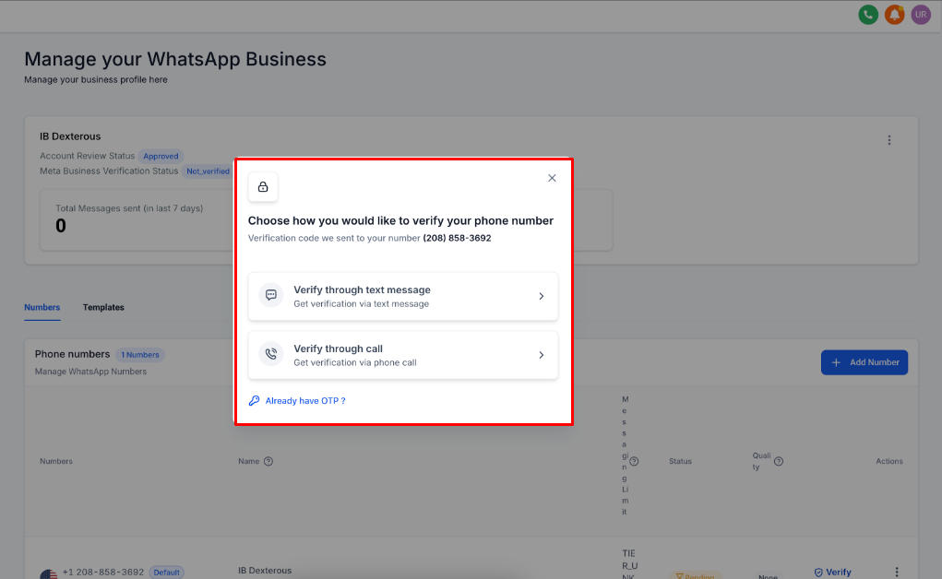This screenshot has width=942, height=579.
Task: Expand Verify through text message chevron
Action: (541, 296)
